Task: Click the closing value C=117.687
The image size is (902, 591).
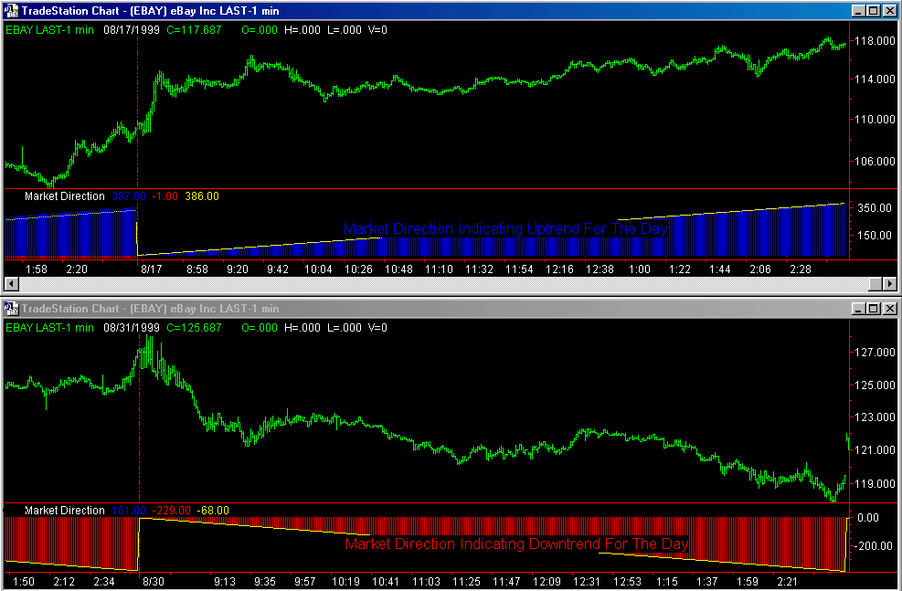Action: point(194,30)
